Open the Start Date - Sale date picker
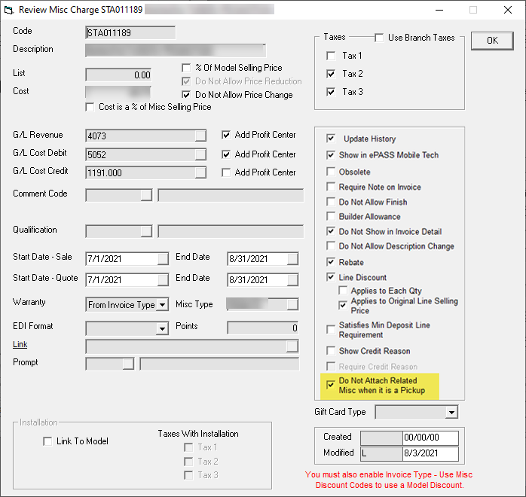 coord(163,259)
